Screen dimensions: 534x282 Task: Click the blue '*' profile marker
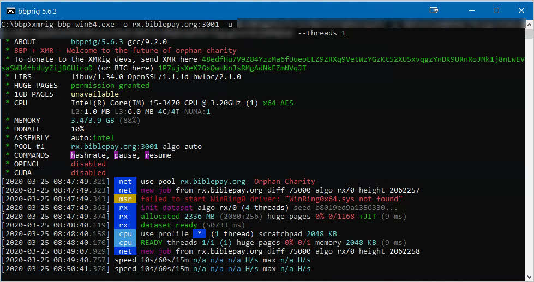(x=199, y=233)
